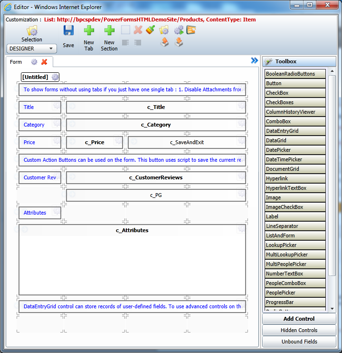Image resolution: width=342 pixels, height=353 pixels.
Task: Select DataGrid in the Toolbox
Action: [295, 140]
